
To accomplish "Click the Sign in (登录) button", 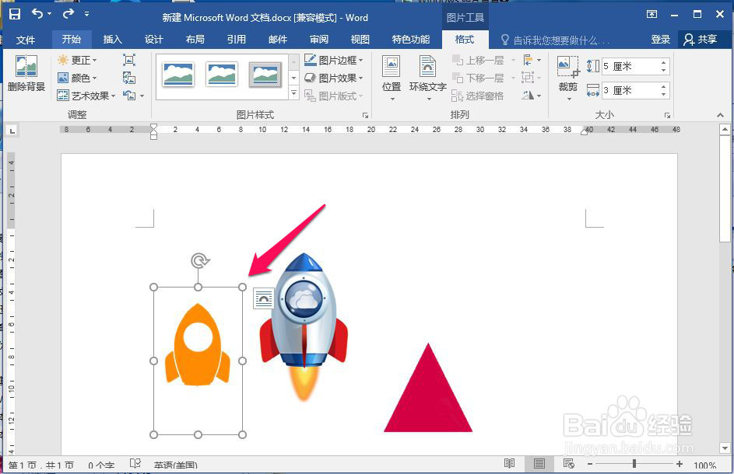I will tap(661, 40).
